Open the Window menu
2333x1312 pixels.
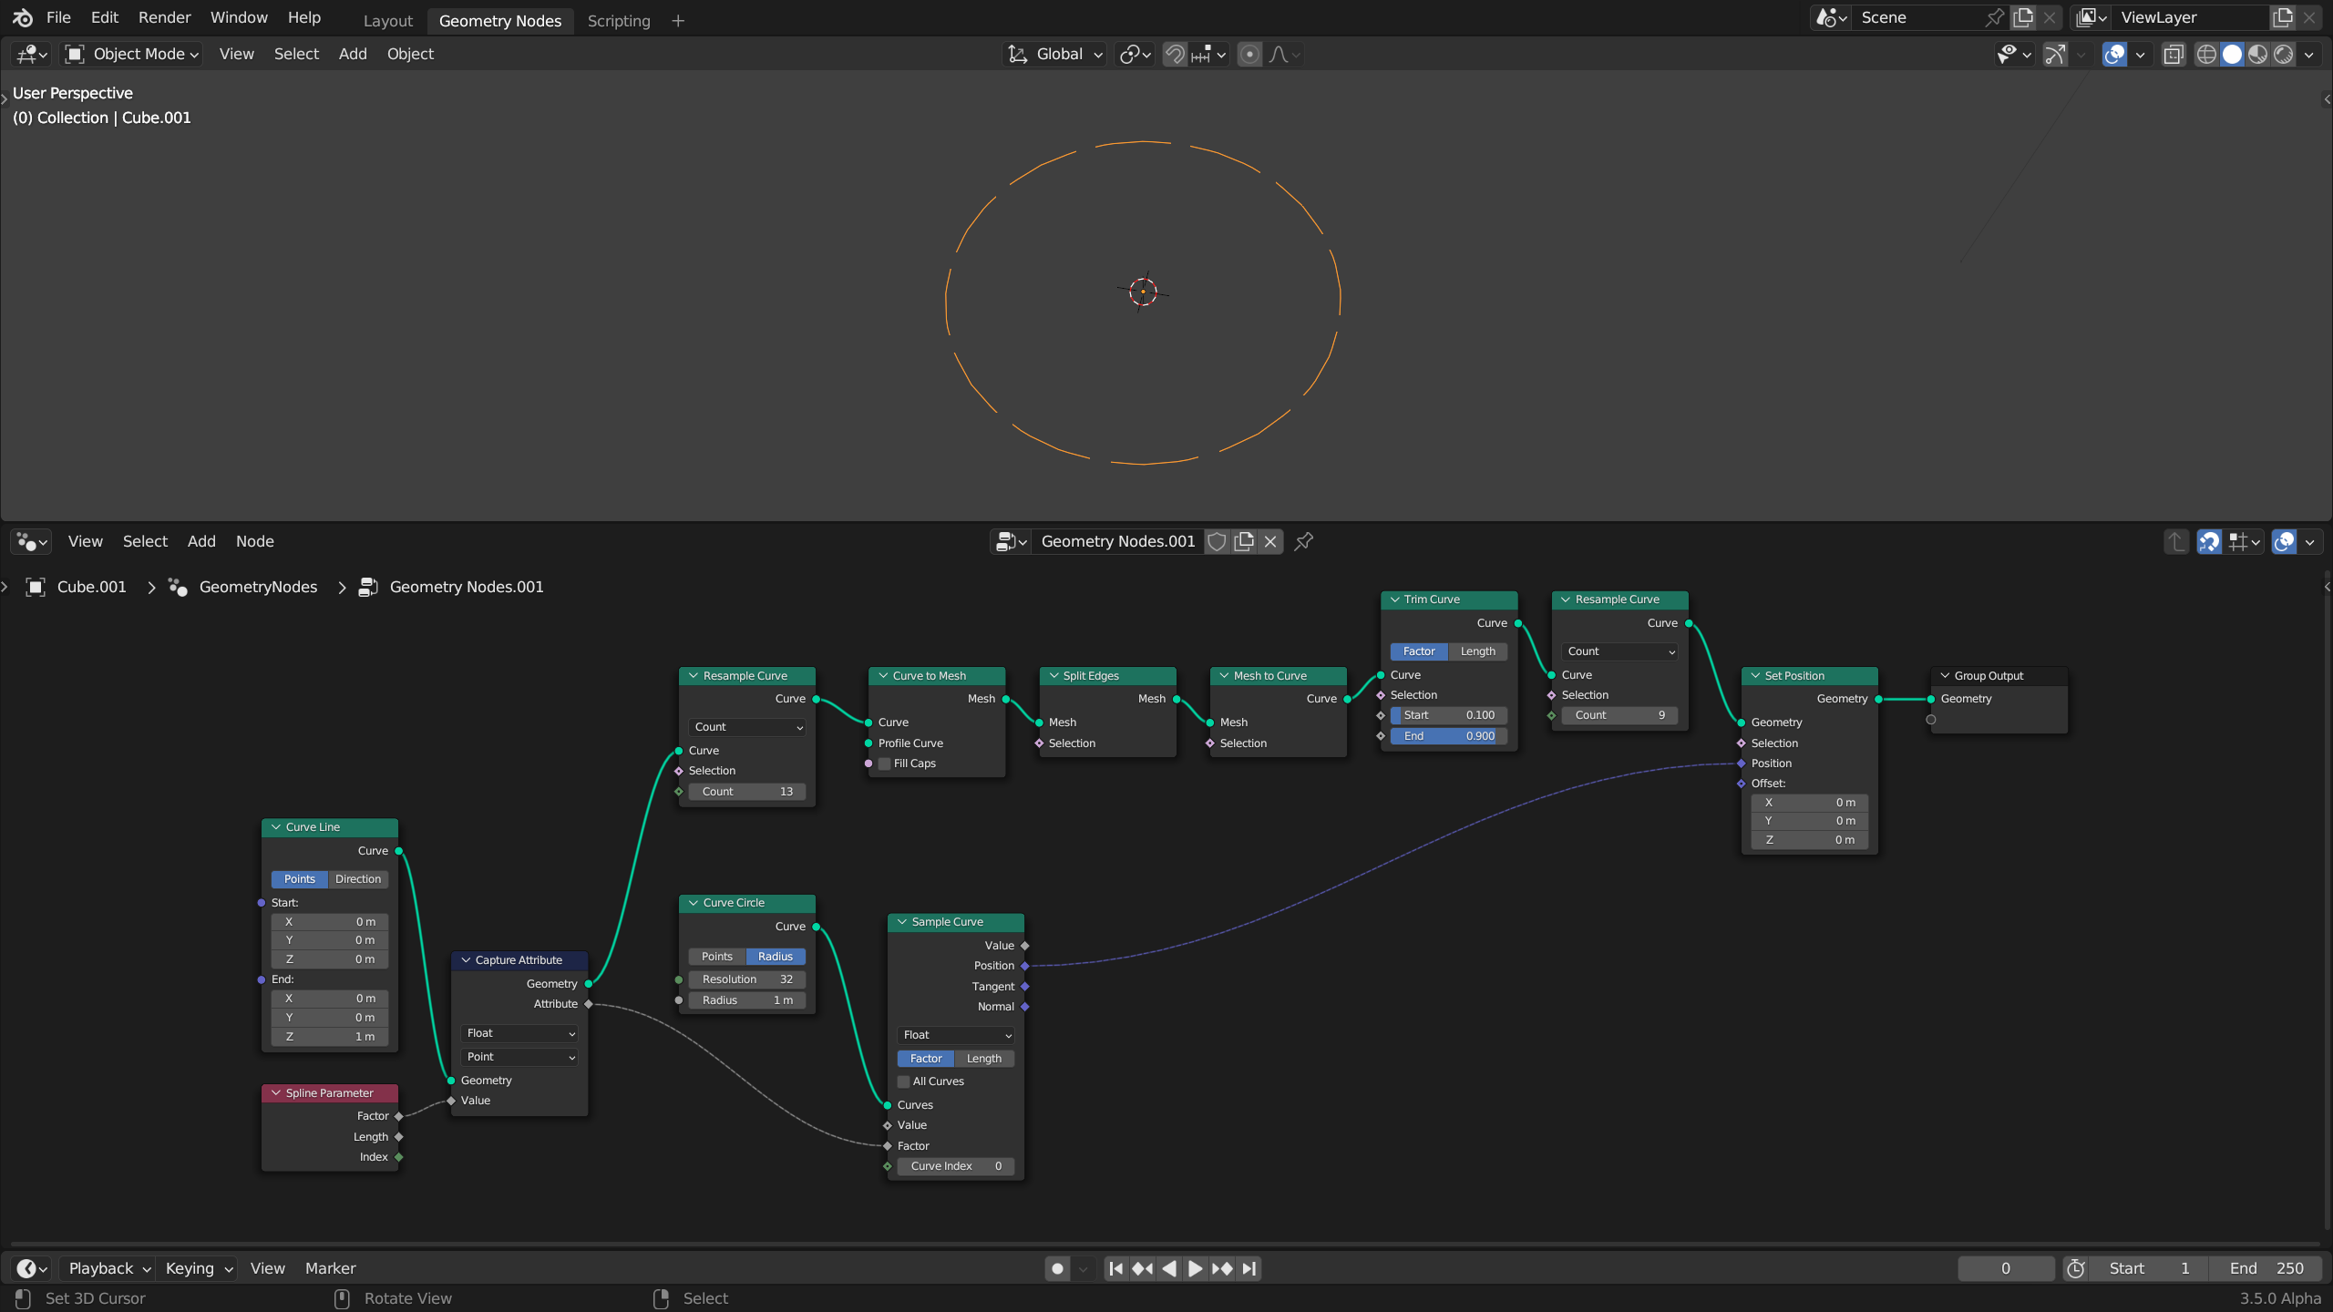(x=239, y=17)
